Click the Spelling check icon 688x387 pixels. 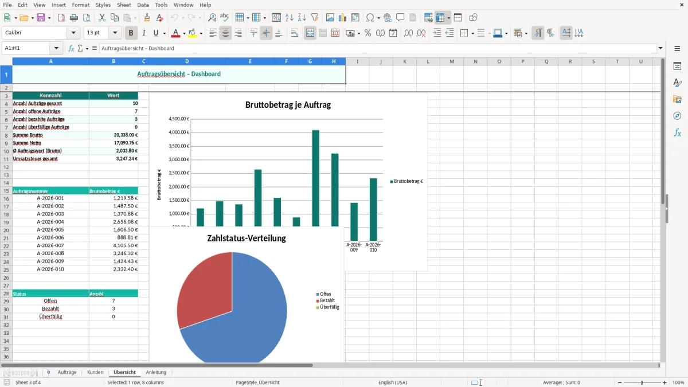point(225,18)
